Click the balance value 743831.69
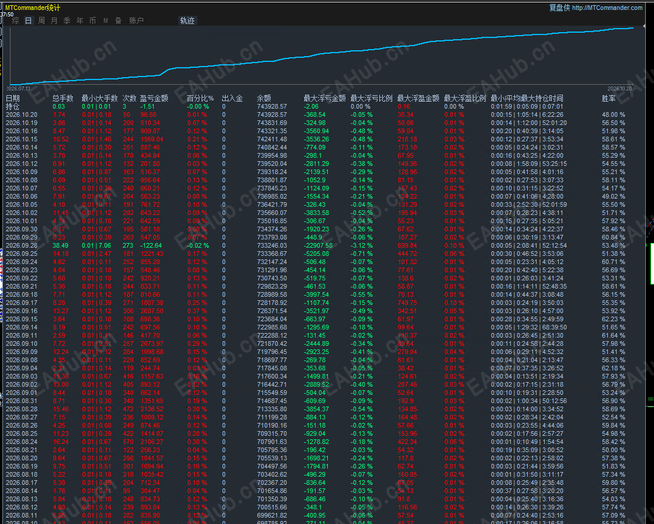Viewport: 654px width, 524px height. pyautogui.click(x=272, y=123)
